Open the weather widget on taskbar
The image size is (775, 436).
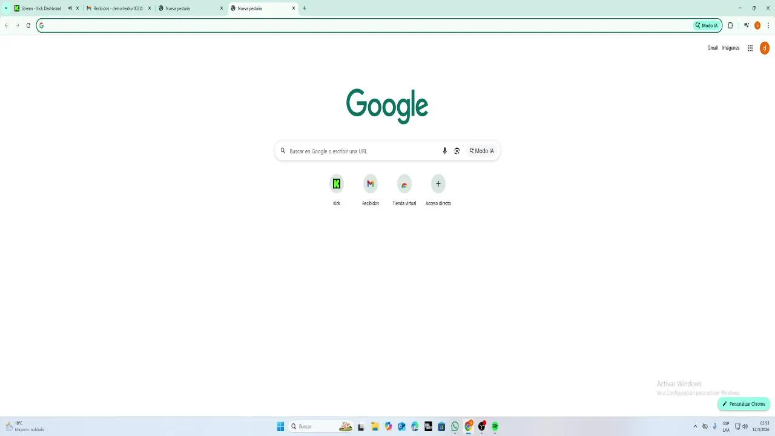[x=25, y=426]
